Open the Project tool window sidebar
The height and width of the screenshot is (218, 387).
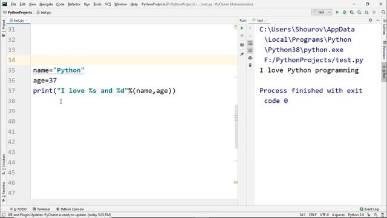tap(4, 28)
